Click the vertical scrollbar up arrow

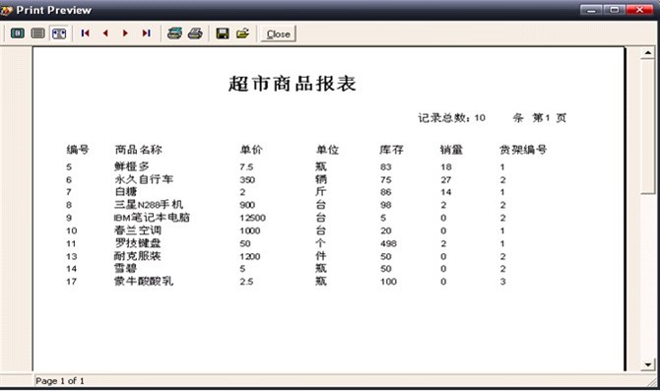point(648,53)
